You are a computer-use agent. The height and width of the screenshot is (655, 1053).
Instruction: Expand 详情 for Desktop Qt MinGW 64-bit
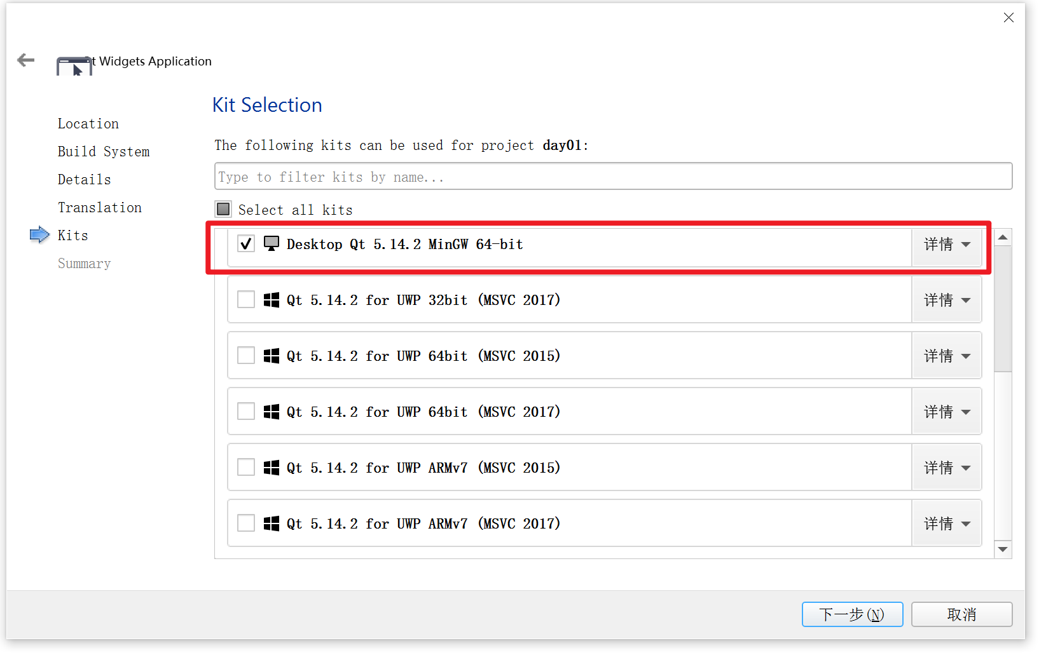pyautogui.click(x=947, y=245)
